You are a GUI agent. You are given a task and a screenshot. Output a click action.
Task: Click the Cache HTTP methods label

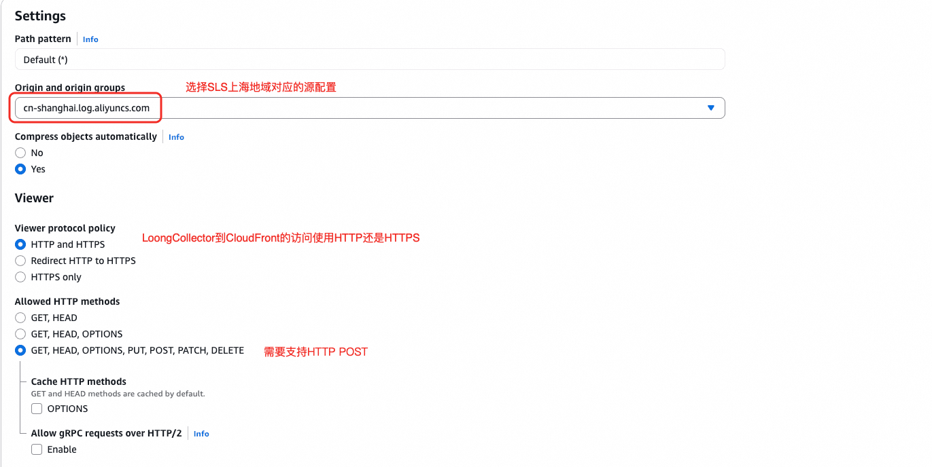click(x=79, y=381)
